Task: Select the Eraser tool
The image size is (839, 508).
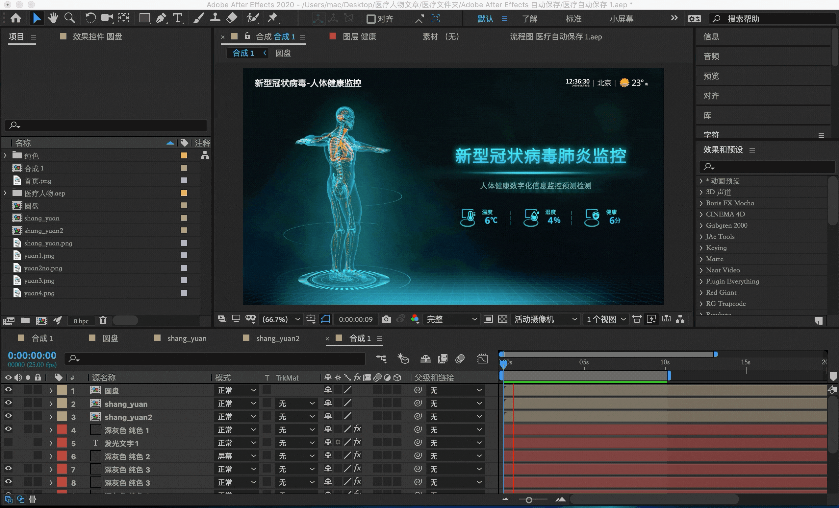Action: (x=232, y=18)
